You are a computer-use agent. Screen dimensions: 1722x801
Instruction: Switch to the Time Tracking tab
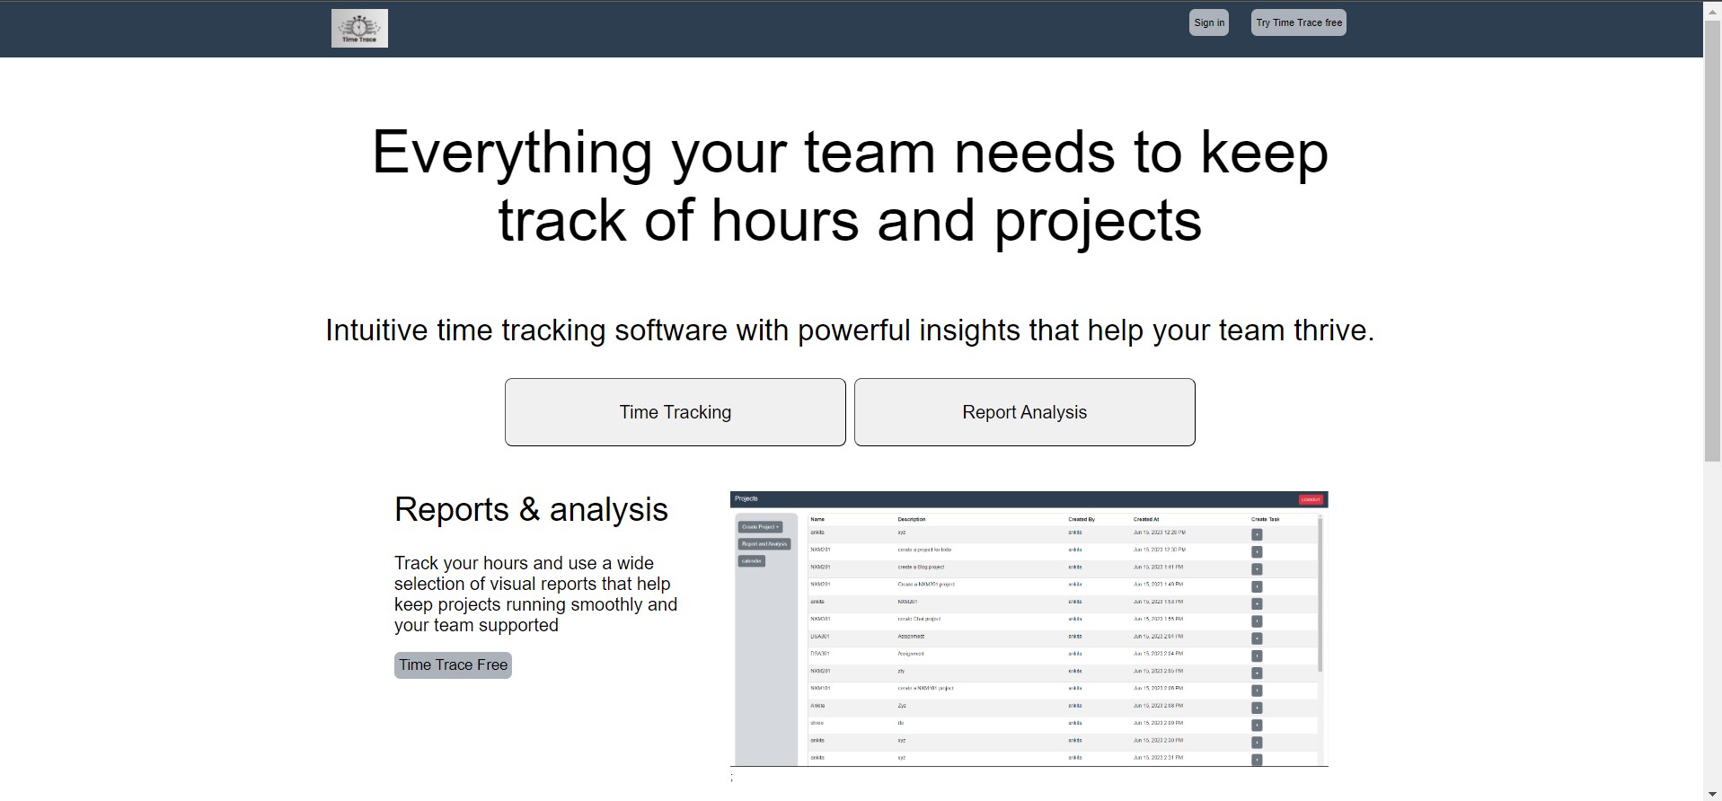(x=676, y=412)
